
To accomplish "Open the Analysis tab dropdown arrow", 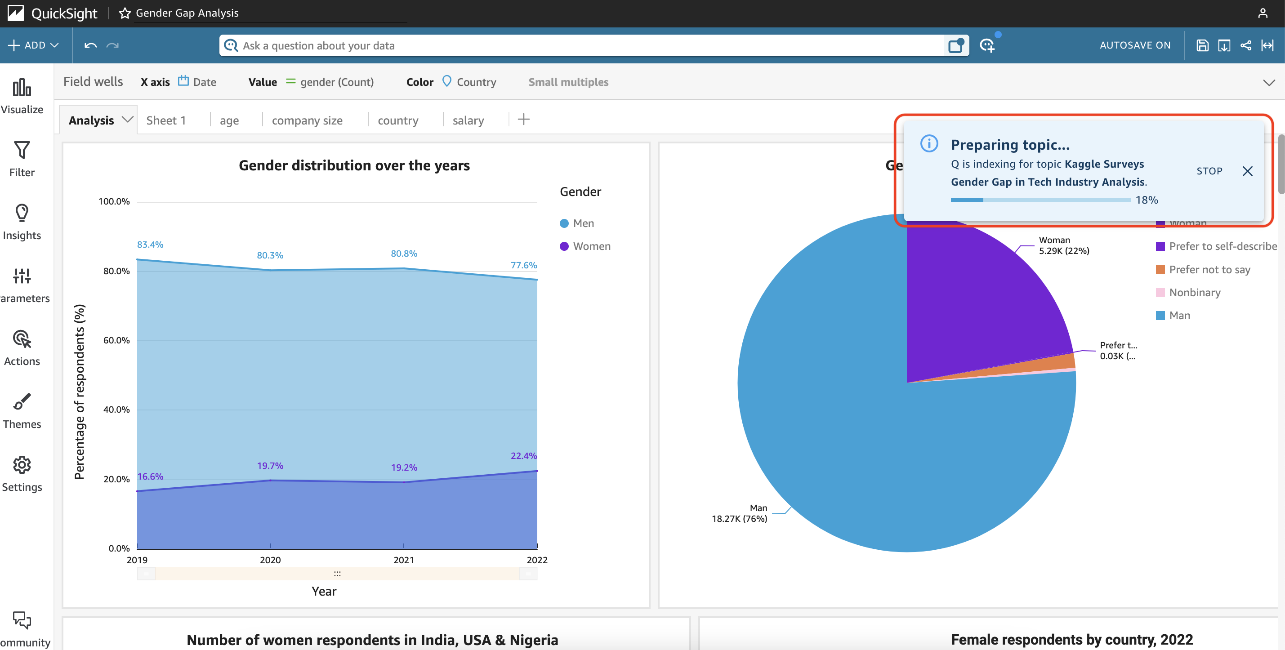I will coord(128,119).
